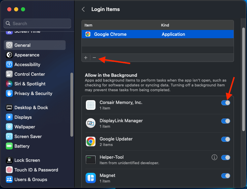Select the Google Chrome row in login items
247x189 pixels.
158,34
